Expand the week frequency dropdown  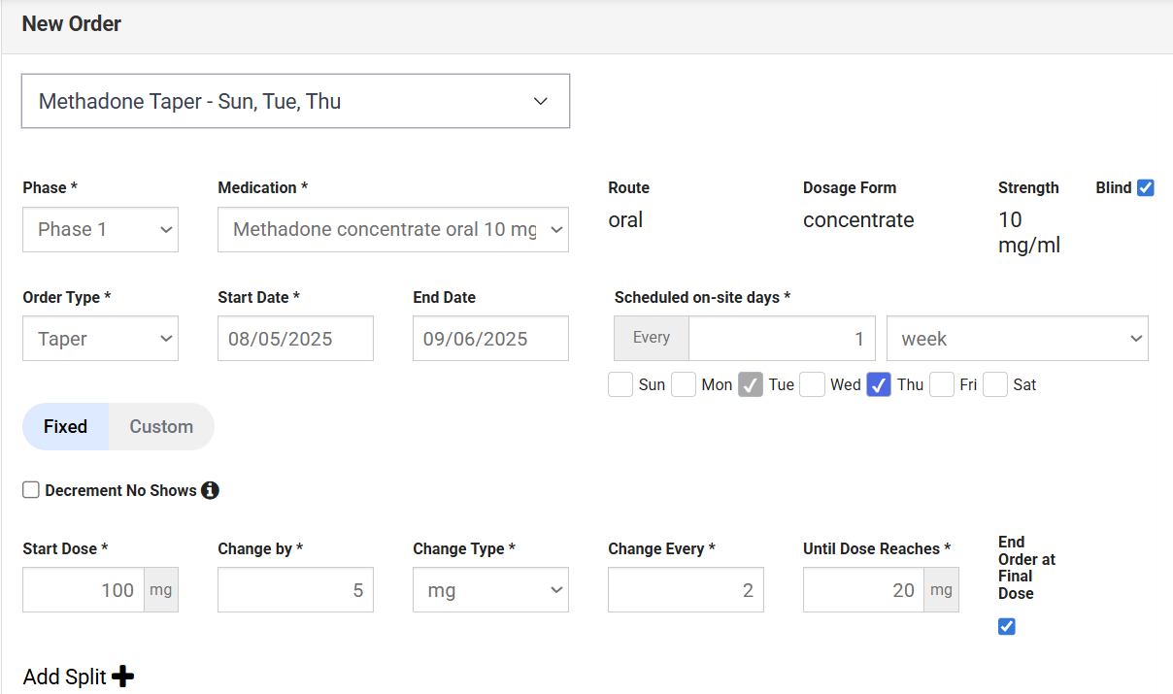(x=1017, y=339)
